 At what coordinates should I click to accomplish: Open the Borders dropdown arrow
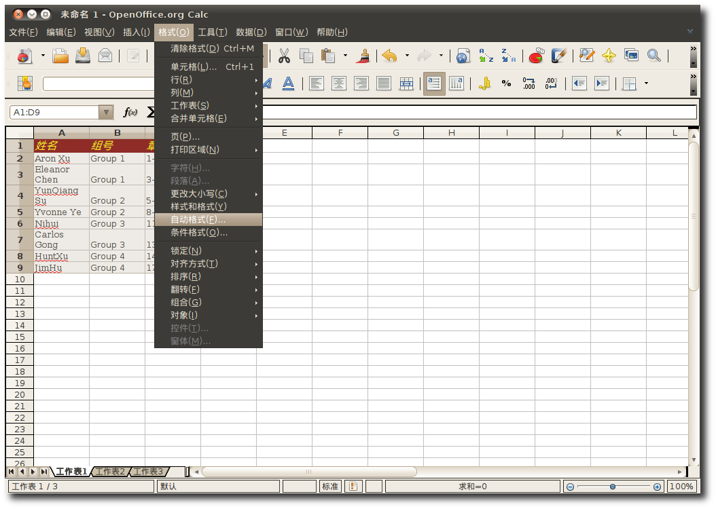[x=646, y=83]
